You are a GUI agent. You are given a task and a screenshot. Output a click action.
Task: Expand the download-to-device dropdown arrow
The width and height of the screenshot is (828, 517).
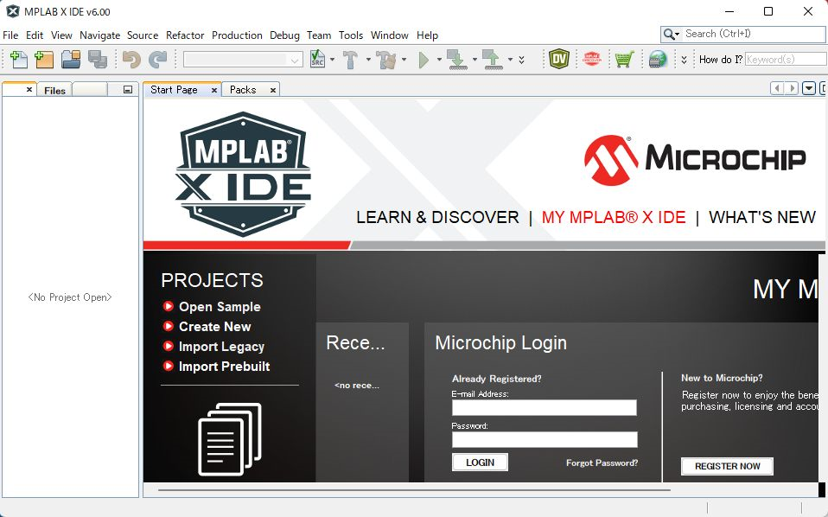[x=475, y=60]
